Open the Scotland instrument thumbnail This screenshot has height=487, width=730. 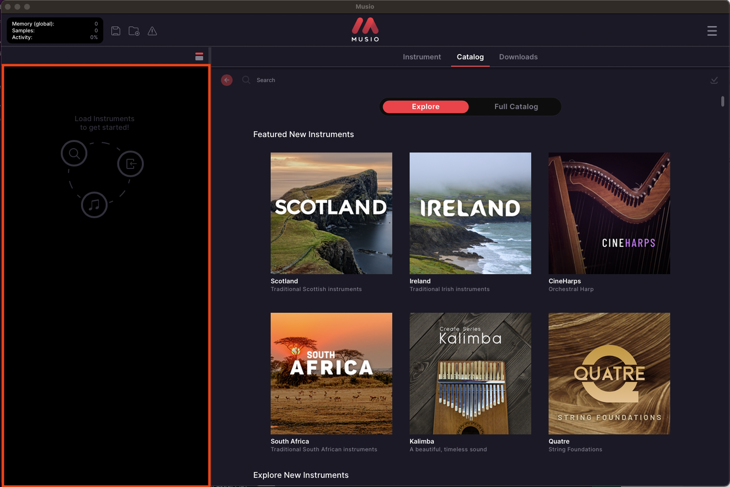(331, 213)
